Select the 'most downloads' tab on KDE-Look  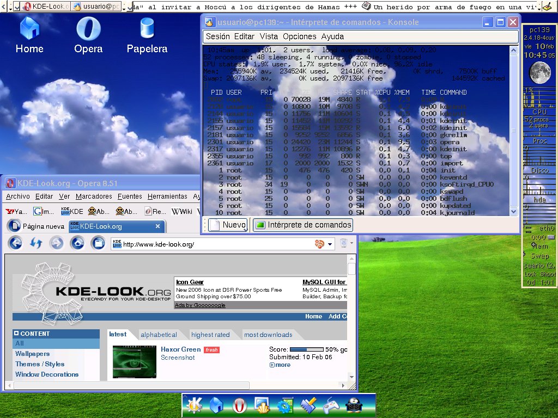[268, 335]
